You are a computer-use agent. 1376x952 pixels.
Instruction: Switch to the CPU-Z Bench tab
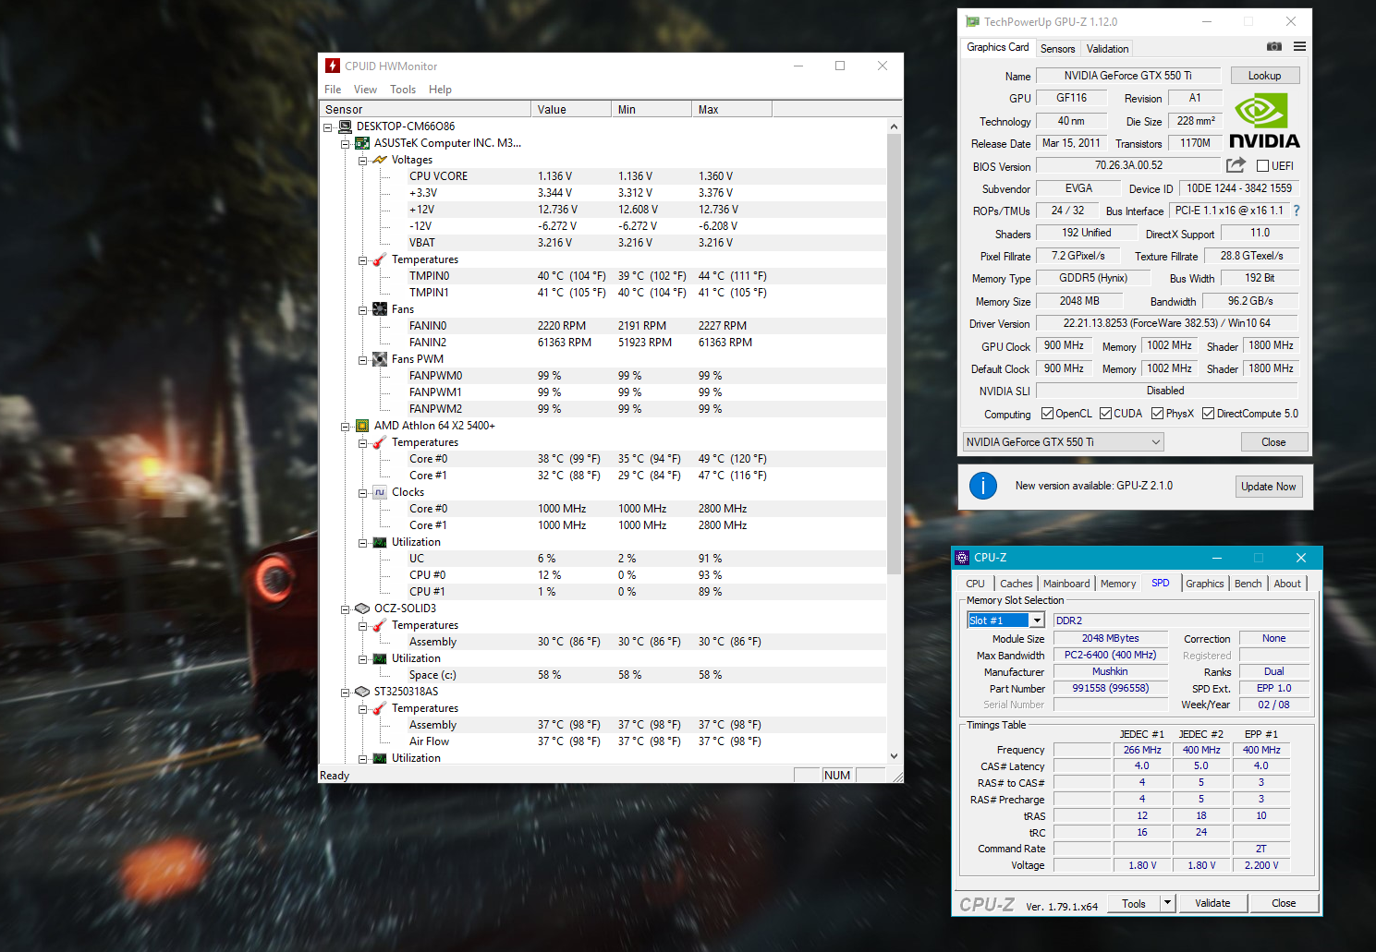1248,584
